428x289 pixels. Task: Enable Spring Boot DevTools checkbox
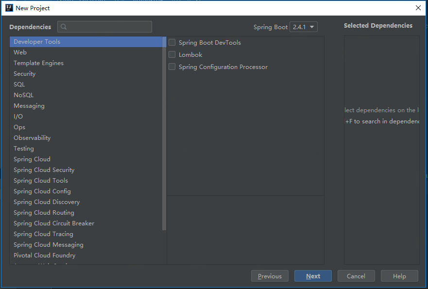point(172,42)
